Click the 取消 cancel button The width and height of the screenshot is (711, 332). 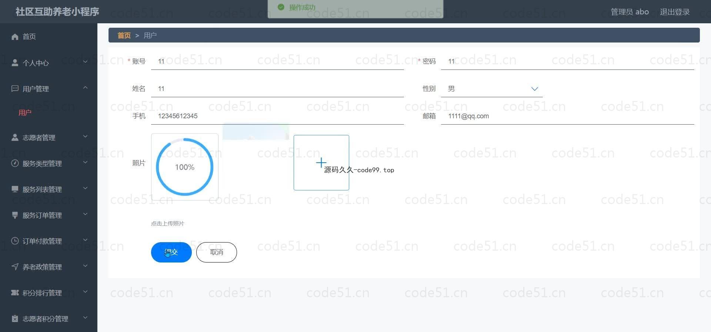(217, 252)
